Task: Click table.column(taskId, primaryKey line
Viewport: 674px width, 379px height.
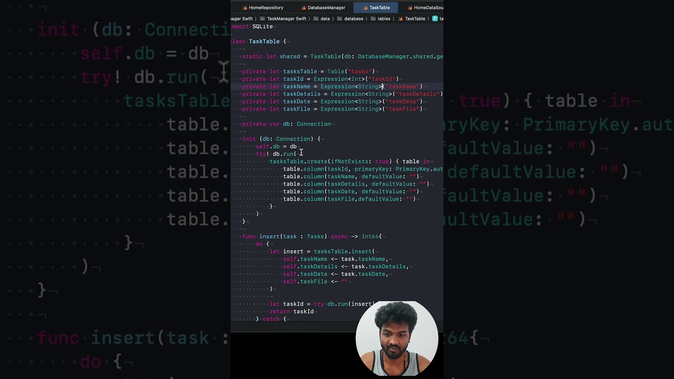Action: (x=363, y=169)
